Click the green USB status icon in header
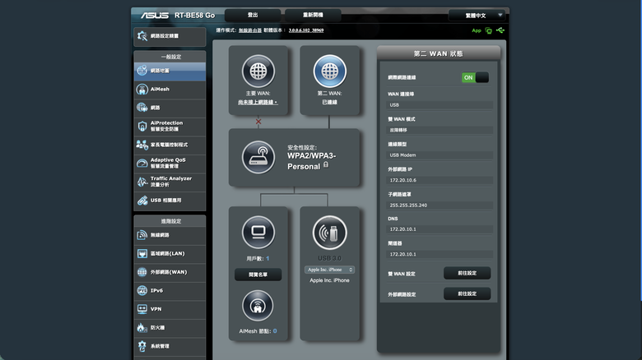The image size is (642, 360). (x=500, y=30)
